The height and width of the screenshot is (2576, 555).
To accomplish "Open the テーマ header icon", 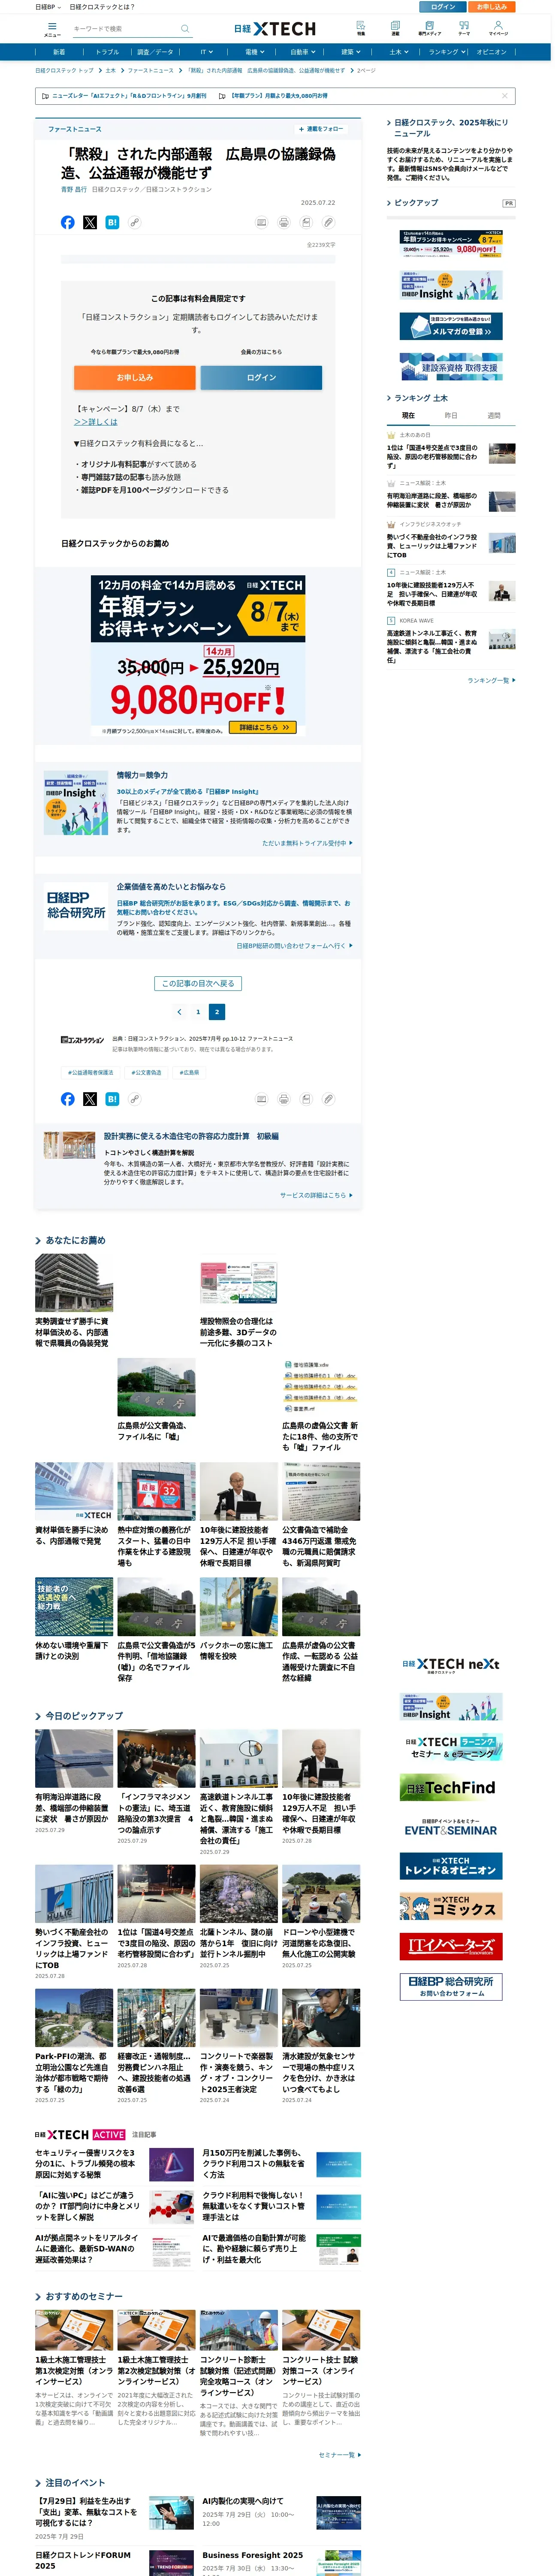I will (464, 28).
